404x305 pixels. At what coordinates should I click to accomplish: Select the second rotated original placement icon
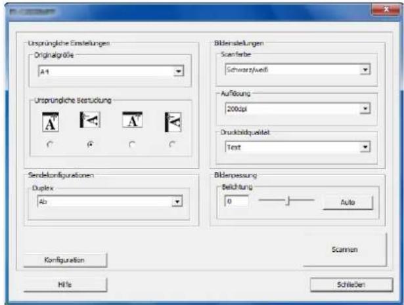pos(90,120)
